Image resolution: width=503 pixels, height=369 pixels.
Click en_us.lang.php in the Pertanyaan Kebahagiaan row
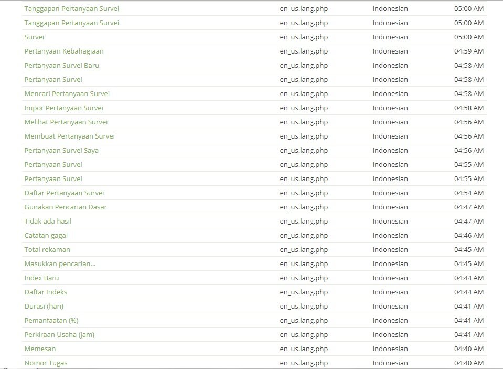tap(304, 51)
